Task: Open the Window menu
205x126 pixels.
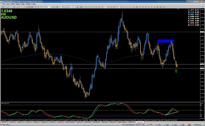Action: pyautogui.click(x=28, y=4)
